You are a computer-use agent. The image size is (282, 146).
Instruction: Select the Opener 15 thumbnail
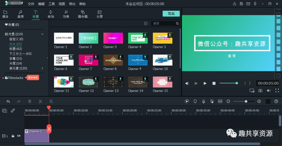coord(163,82)
